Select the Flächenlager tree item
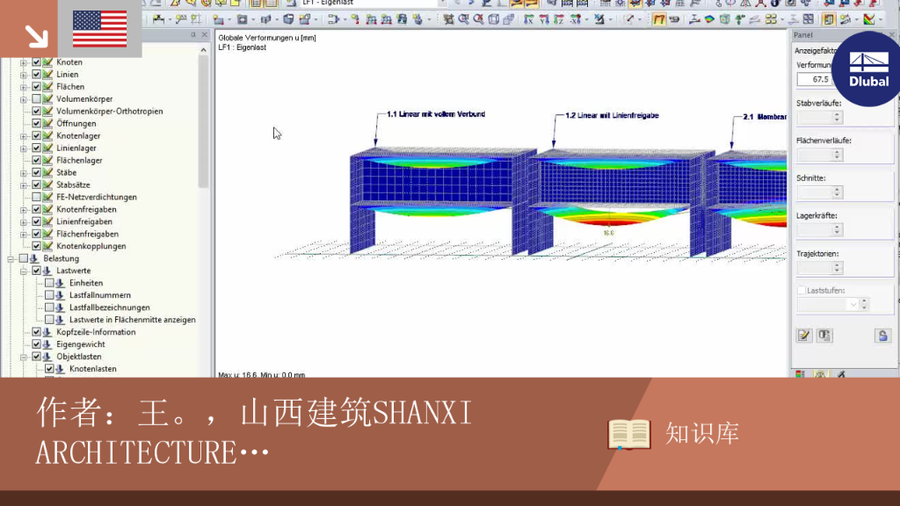This screenshot has width=900, height=506. click(79, 160)
